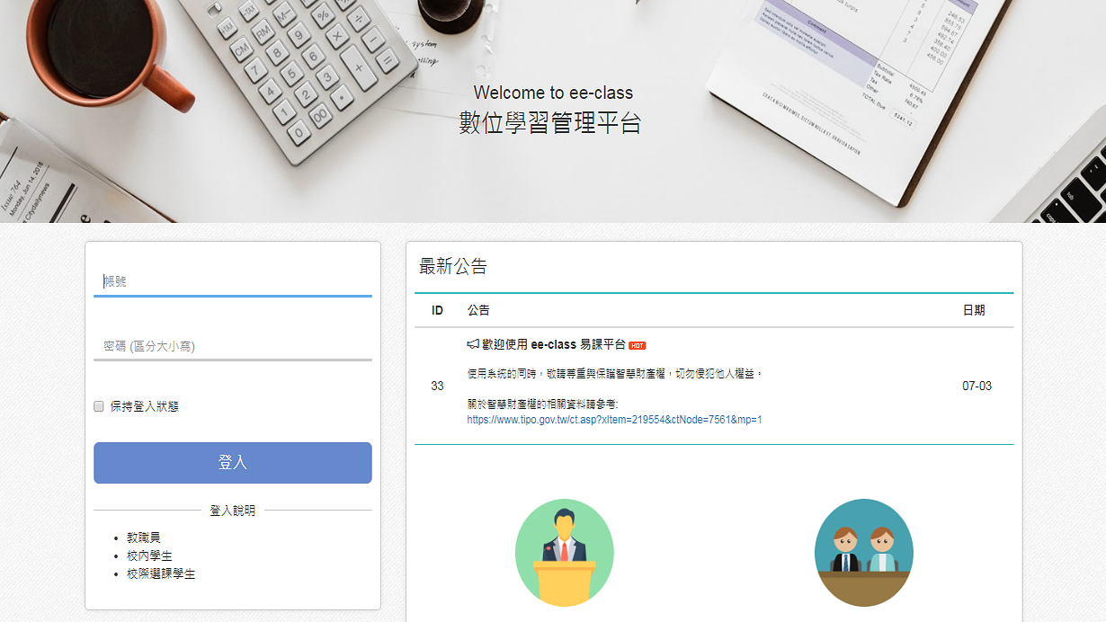
Task: Click inside the 帳號 account input field
Action: 232,280
